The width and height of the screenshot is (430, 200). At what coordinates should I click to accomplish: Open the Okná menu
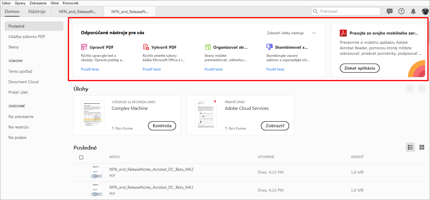pos(55,3)
